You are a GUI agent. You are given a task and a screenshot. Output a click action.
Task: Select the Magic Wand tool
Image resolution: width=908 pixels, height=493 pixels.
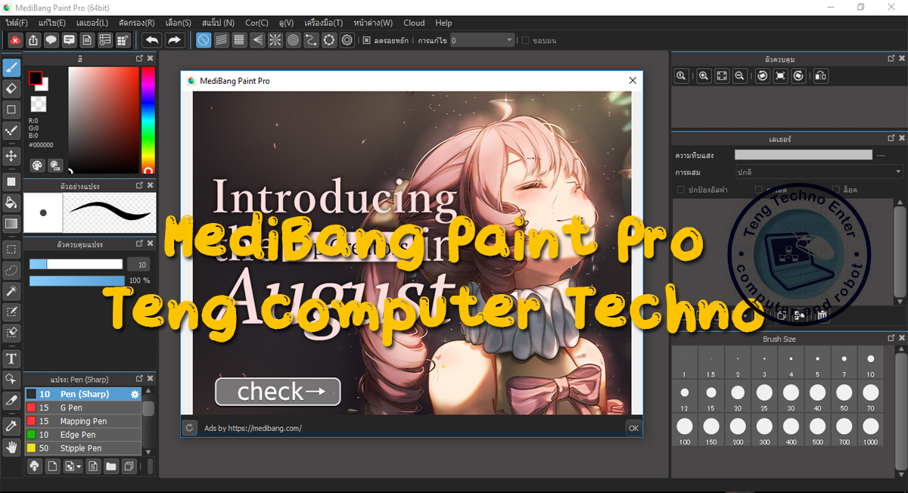pyautogui.click(x=11, y=291)
